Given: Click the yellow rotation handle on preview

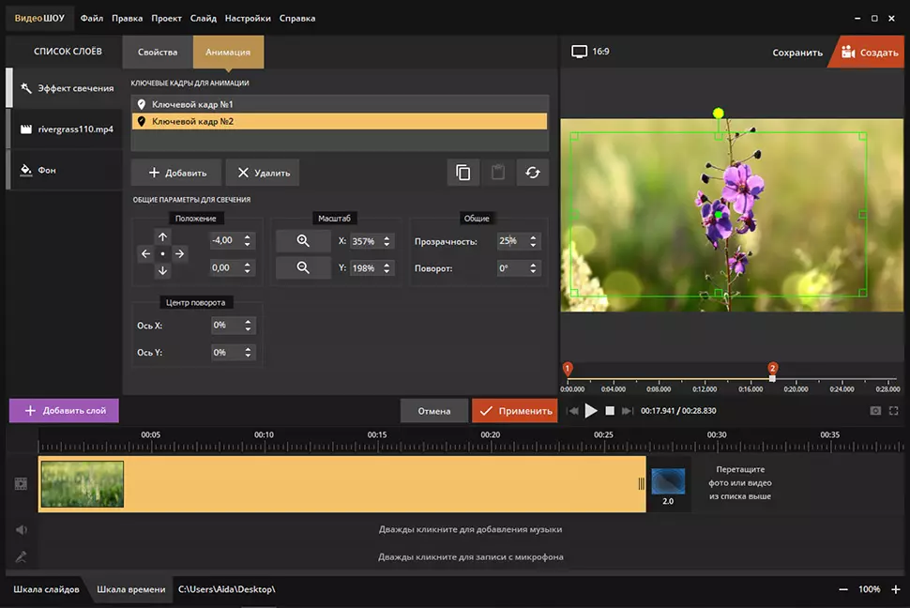Looking at the screenshot, I should 719,113.
